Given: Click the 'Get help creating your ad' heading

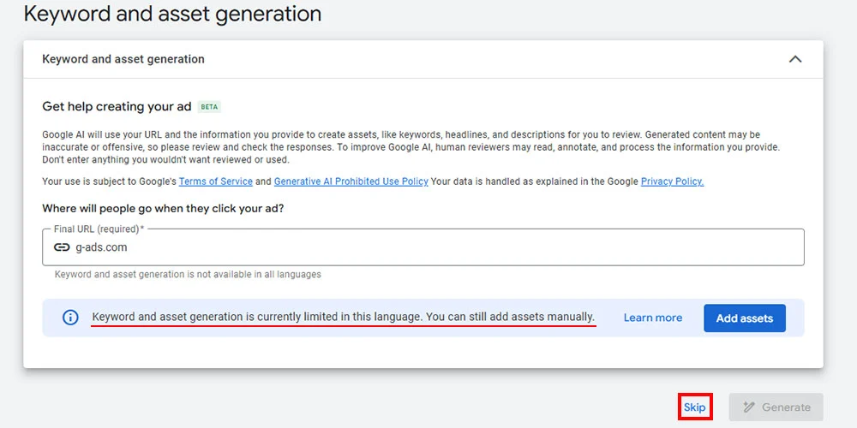Looking at the screenshot, I should tap(117, 107).
